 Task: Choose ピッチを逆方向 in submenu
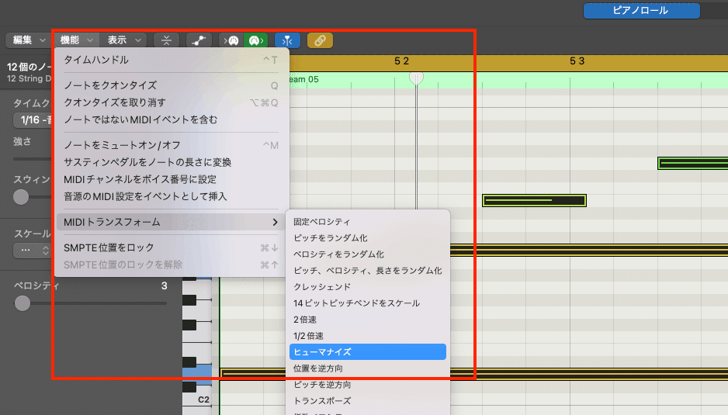pyautogui.click(x=368, y=385)
